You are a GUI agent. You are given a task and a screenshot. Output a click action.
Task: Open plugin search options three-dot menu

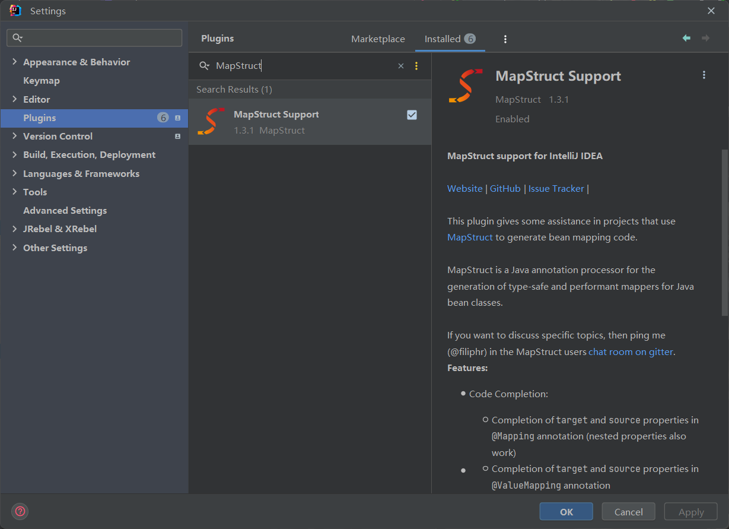(x=416, y=66)
